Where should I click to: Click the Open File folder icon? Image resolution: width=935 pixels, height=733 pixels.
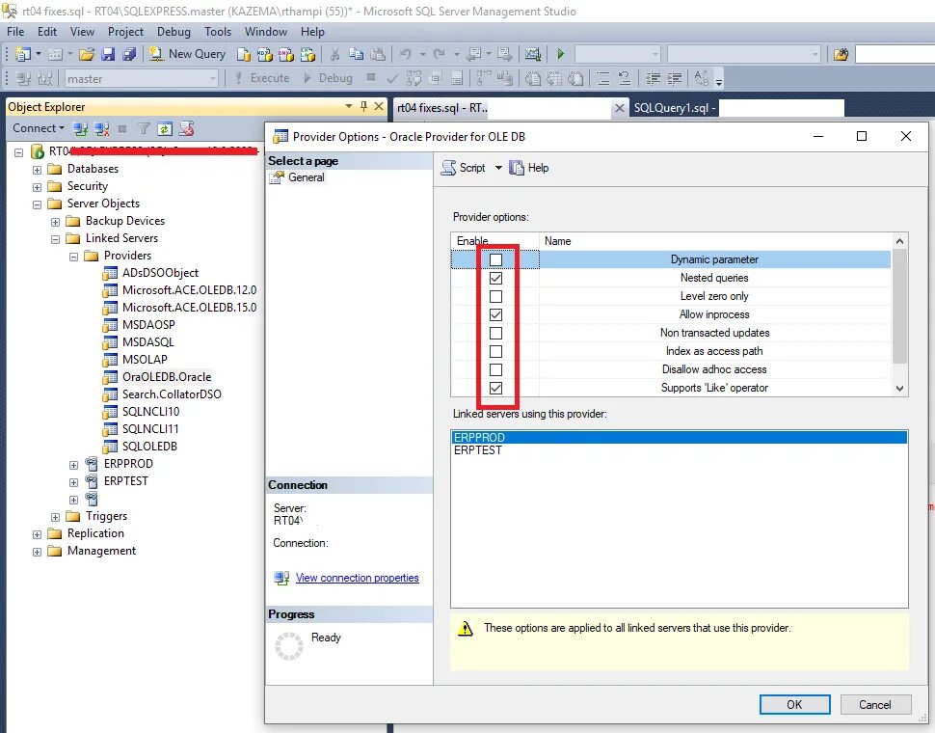point(87,54)
